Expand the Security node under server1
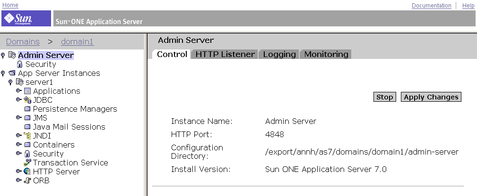The height and width of the screenshot is (196, 477). pyautogui.click(x=19, y=153)
